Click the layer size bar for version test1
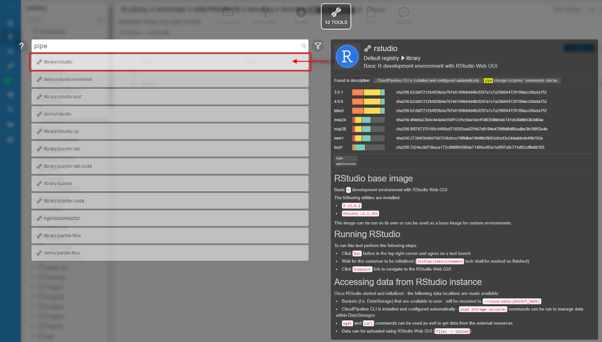This screenshot has height=342, width=602. [368, 148]
